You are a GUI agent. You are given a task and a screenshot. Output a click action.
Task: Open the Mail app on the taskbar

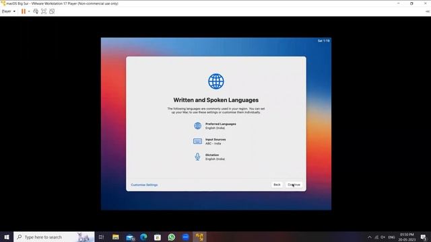(x=130, y=237)
